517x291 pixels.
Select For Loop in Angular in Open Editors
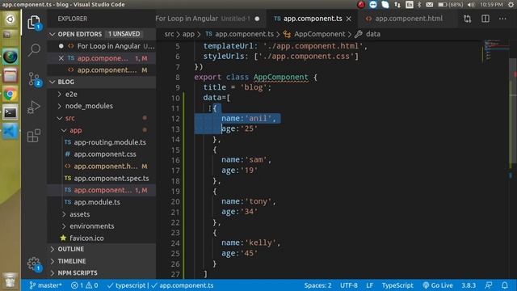[102, 46]
